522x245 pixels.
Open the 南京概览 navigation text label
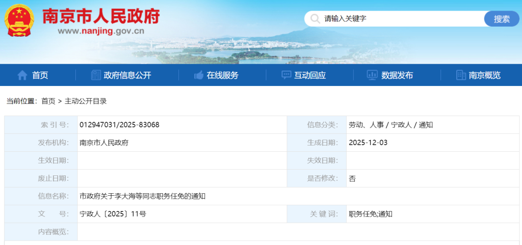tap(485, 75)
